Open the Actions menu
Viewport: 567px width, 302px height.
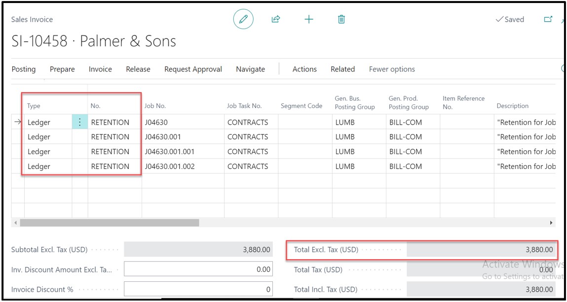(304, 69)
